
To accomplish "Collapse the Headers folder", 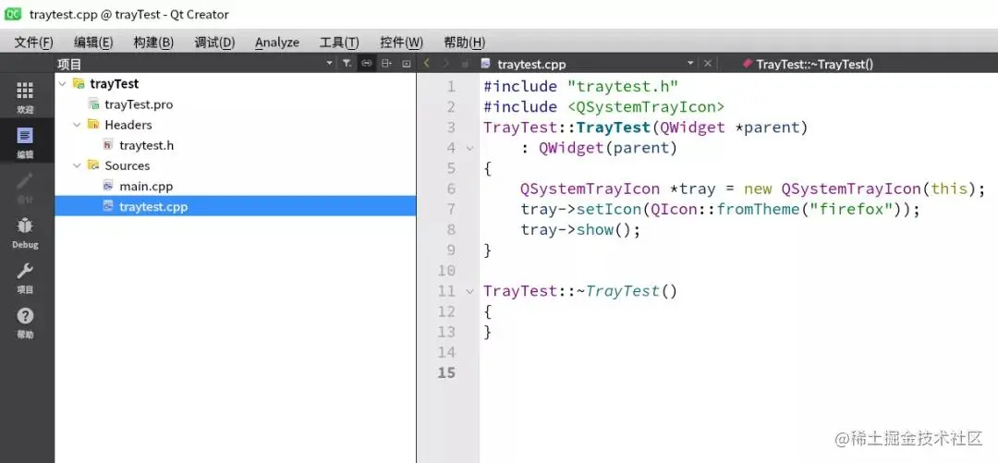I will pos(77,125).
